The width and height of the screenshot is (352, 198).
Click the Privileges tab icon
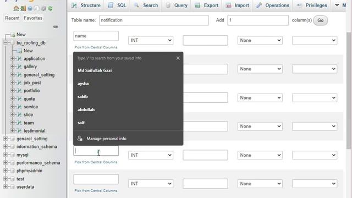[x=299, y=5]
